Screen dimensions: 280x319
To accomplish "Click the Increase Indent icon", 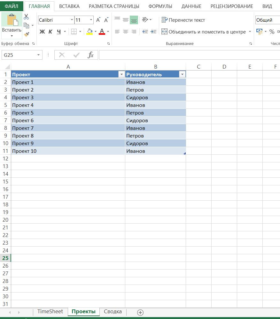I will click(x=153, y=32).
